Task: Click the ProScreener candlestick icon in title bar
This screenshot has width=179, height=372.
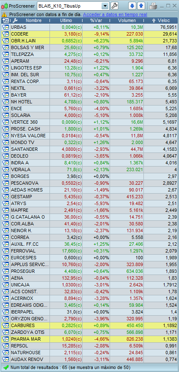Action: 5,6
